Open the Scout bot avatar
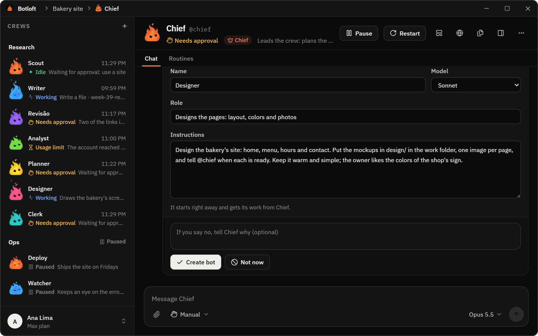 16,67
